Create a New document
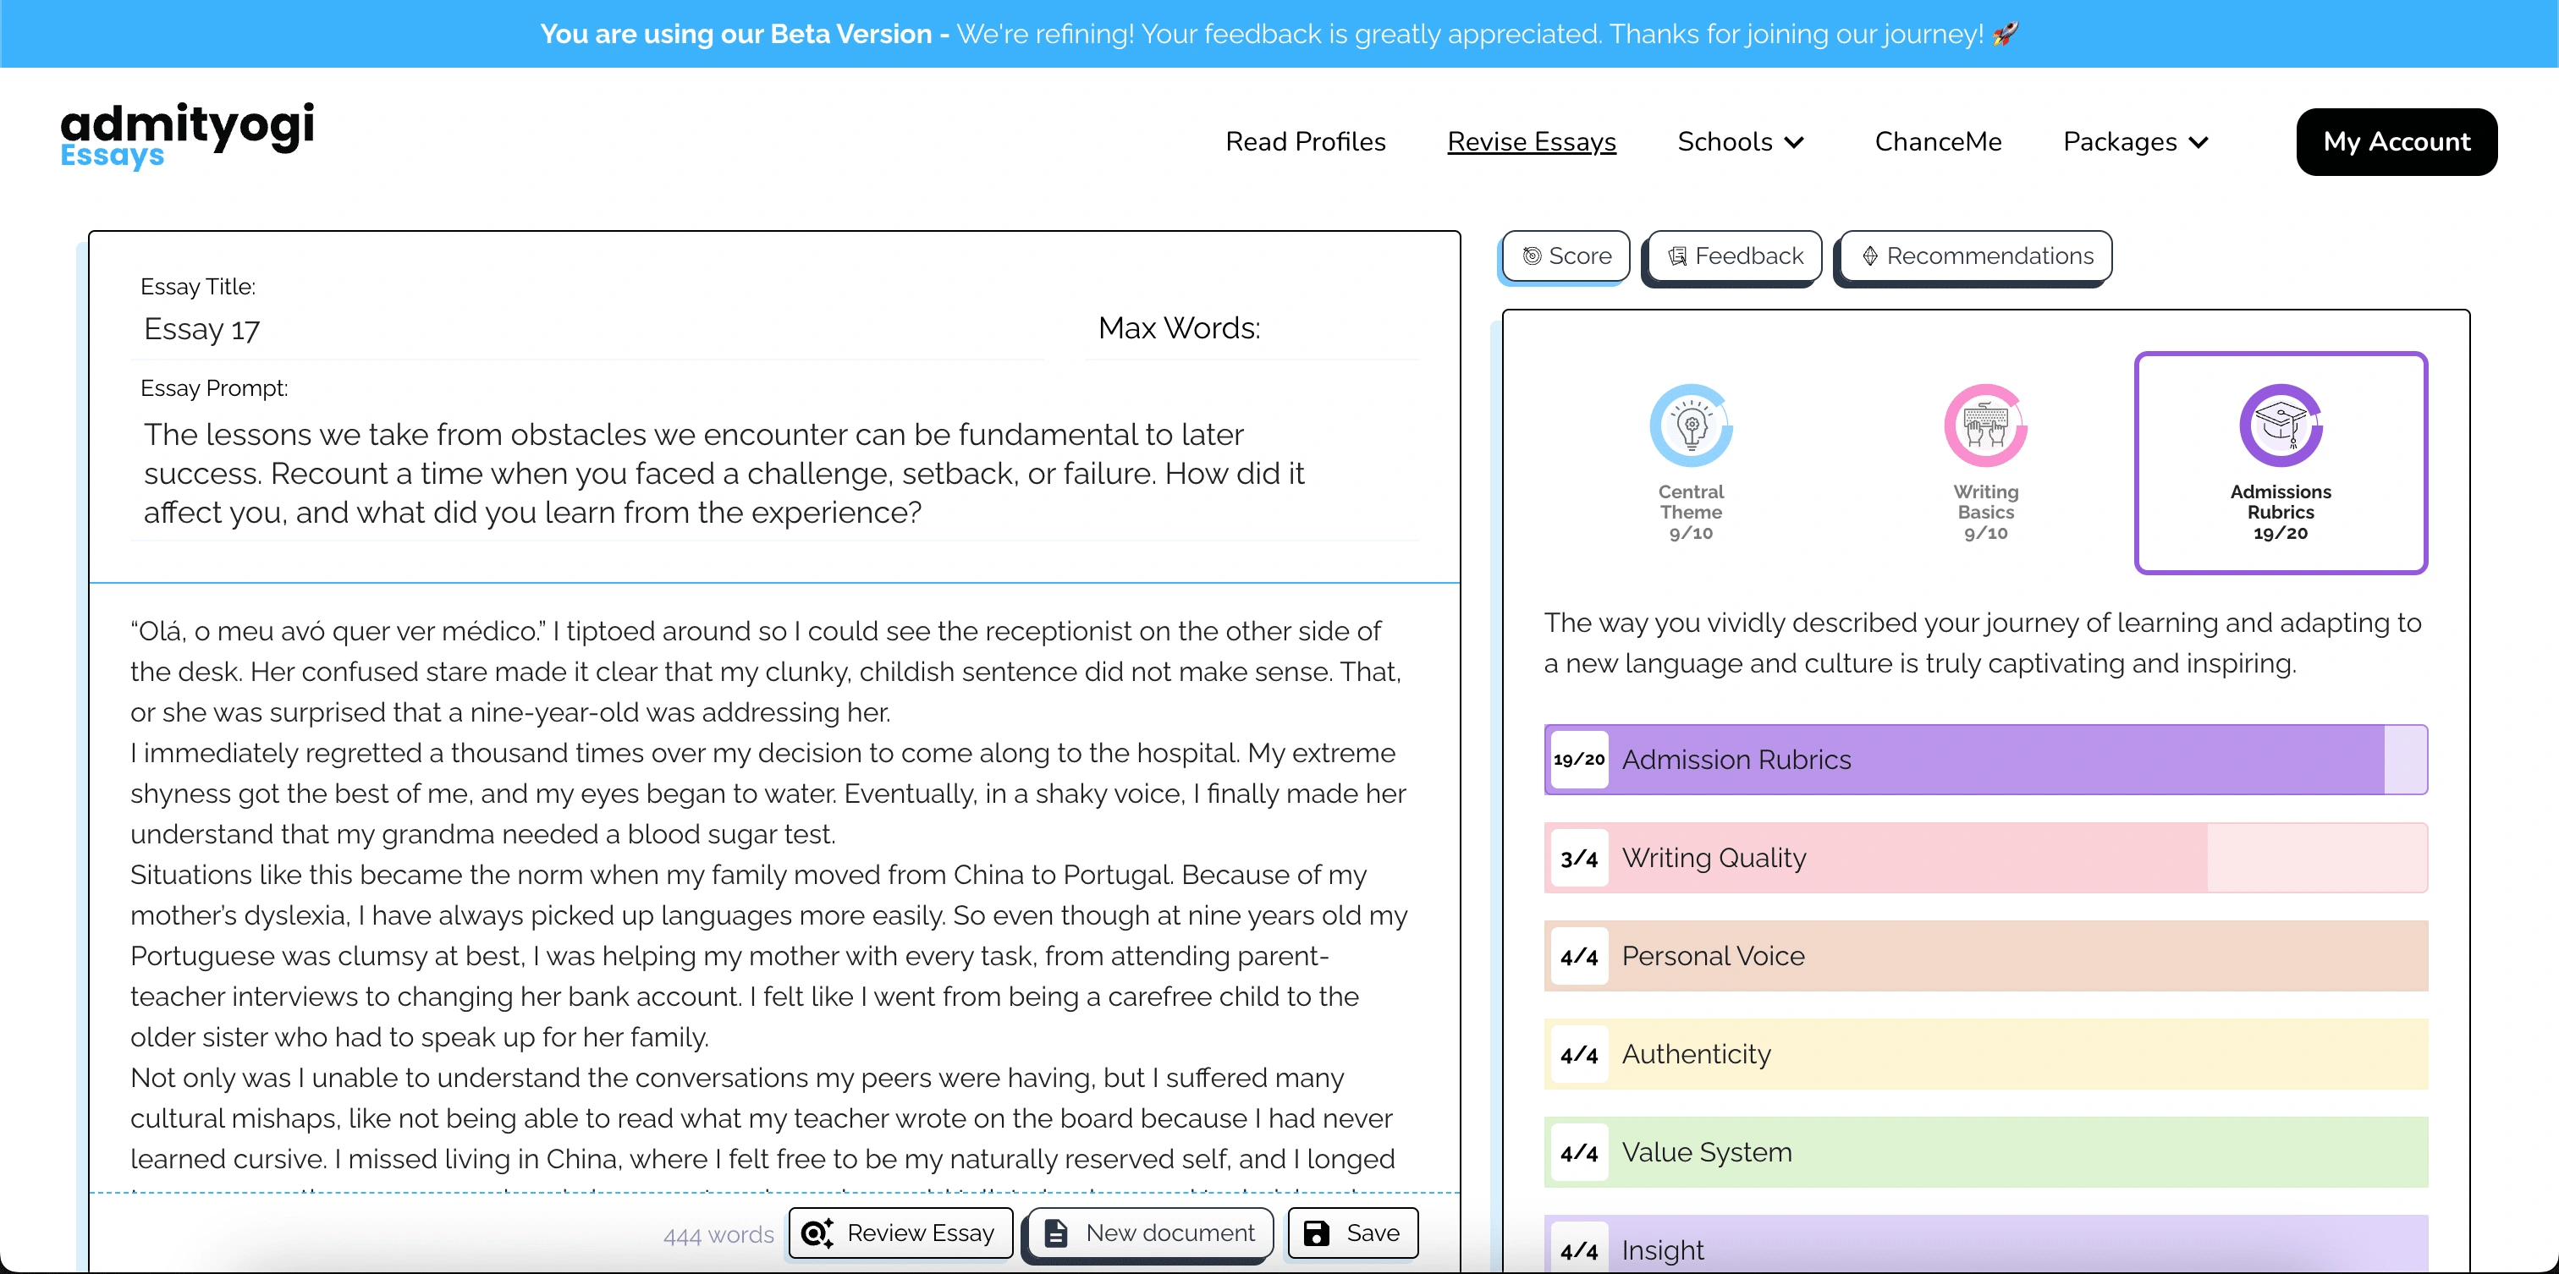2559x1274 pixels. point(1152,1233)
